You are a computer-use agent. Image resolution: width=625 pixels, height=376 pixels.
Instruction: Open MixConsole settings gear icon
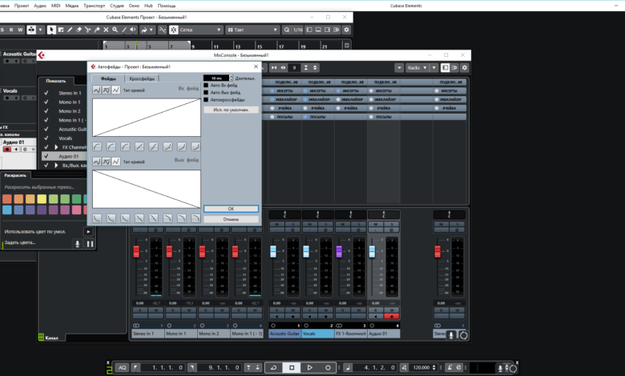[x=465, y=68]
